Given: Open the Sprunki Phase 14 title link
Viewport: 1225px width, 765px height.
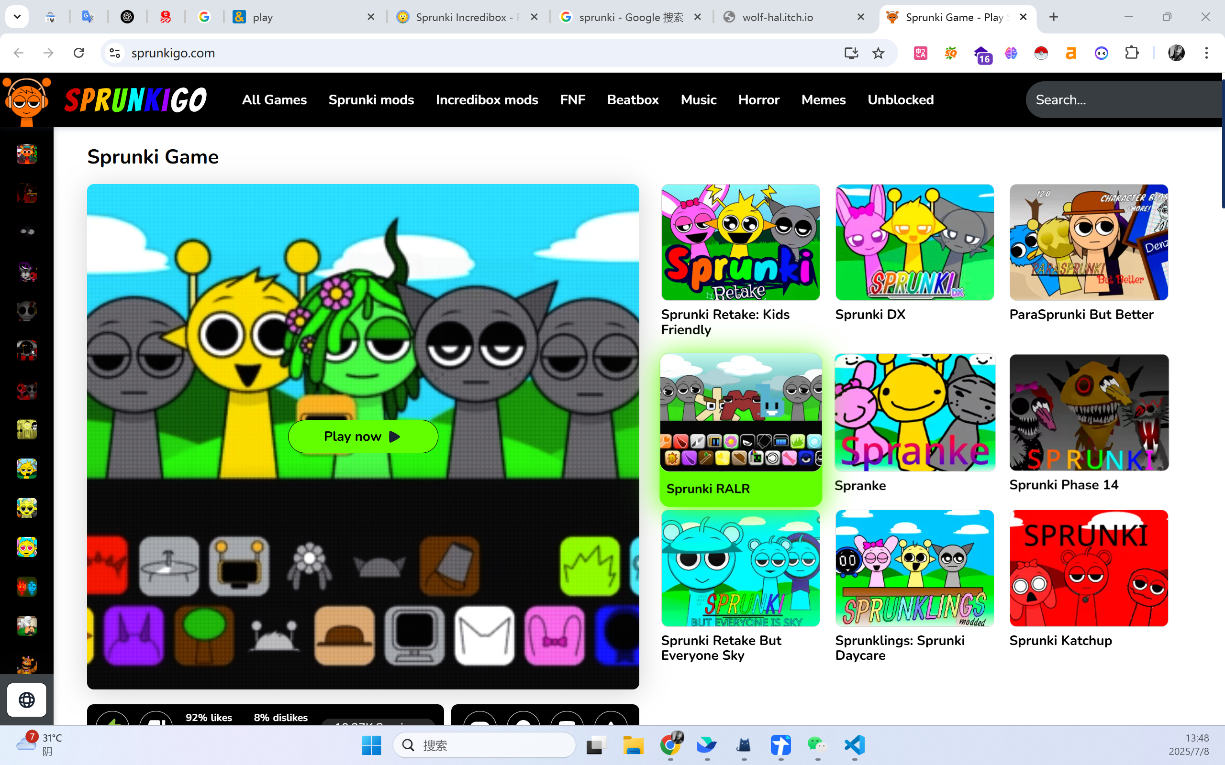Looking at the screenshot, I should click(x=1064, y=485).
